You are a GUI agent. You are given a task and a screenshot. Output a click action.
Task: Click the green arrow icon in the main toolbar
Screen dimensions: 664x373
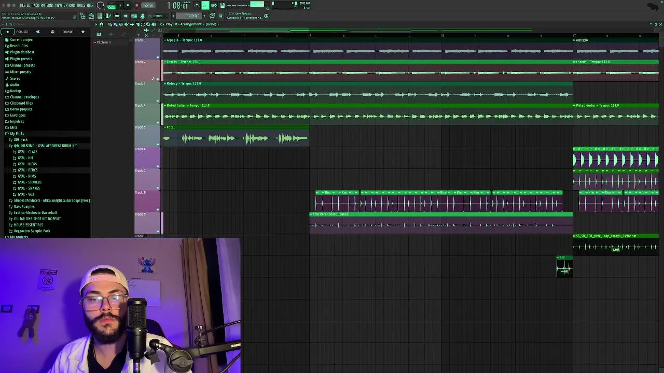pyautogui.click(x=126, y=16)
